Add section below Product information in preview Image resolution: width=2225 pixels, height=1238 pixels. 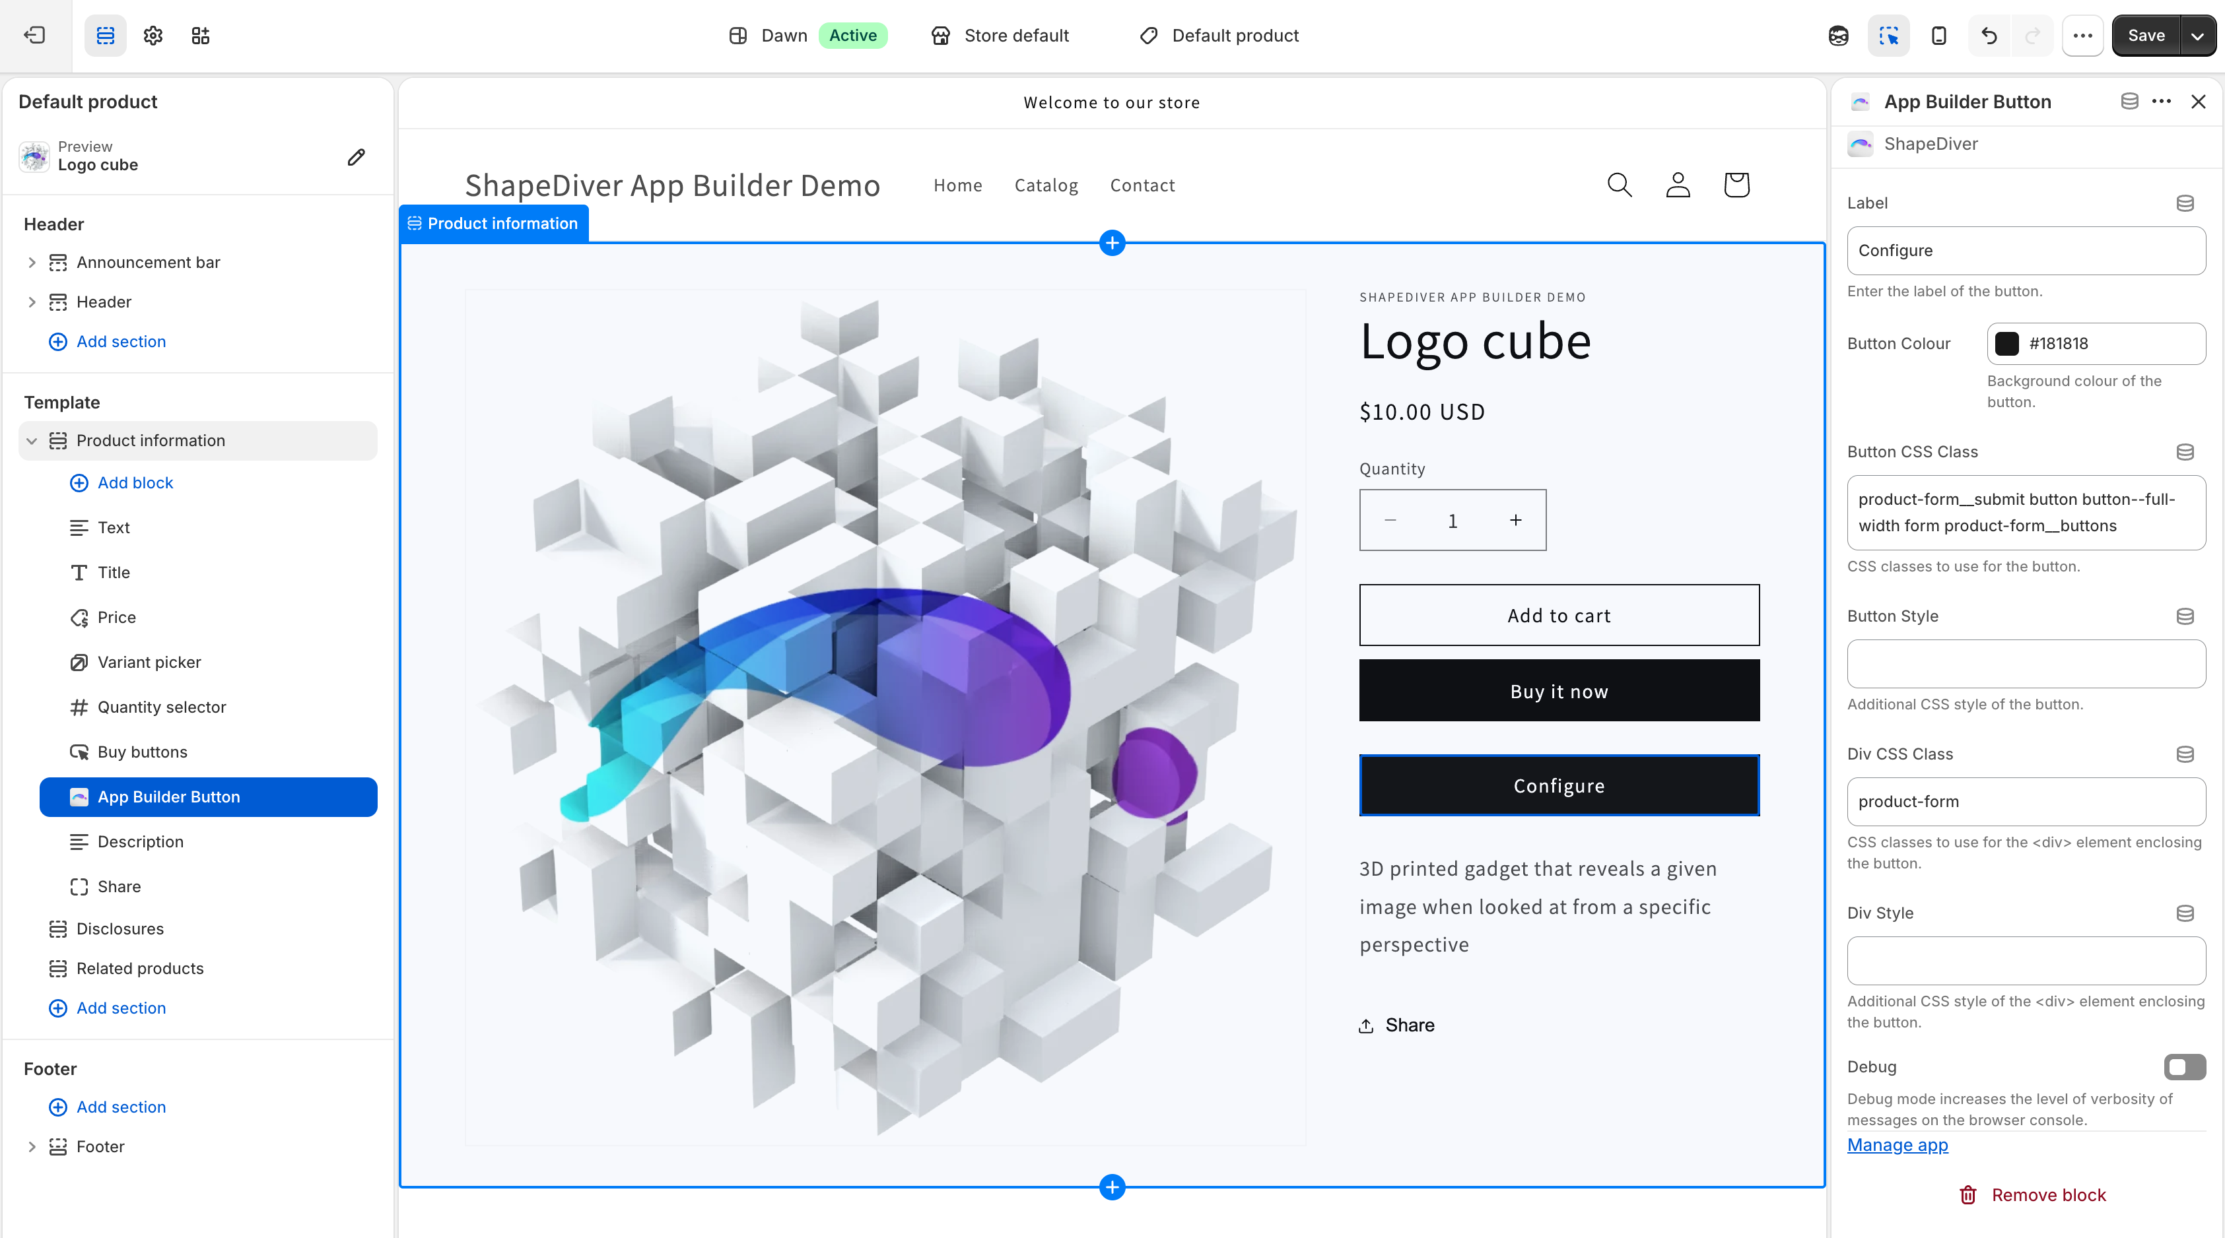tap(1112, 1187)
